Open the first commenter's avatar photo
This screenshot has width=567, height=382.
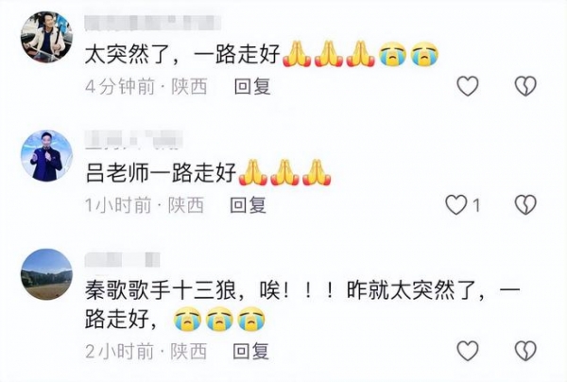pos(46,37)
